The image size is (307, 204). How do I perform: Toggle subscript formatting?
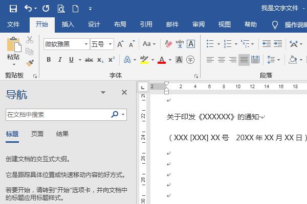[x=100, y=60]
